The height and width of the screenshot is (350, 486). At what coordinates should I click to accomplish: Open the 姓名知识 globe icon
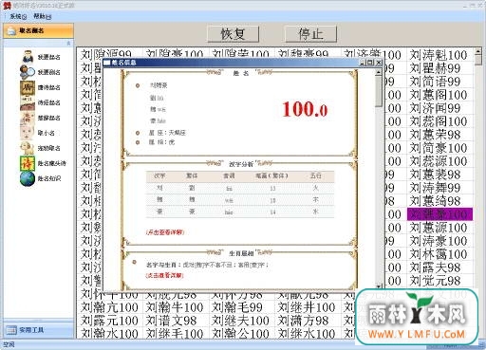pos(28,178)
